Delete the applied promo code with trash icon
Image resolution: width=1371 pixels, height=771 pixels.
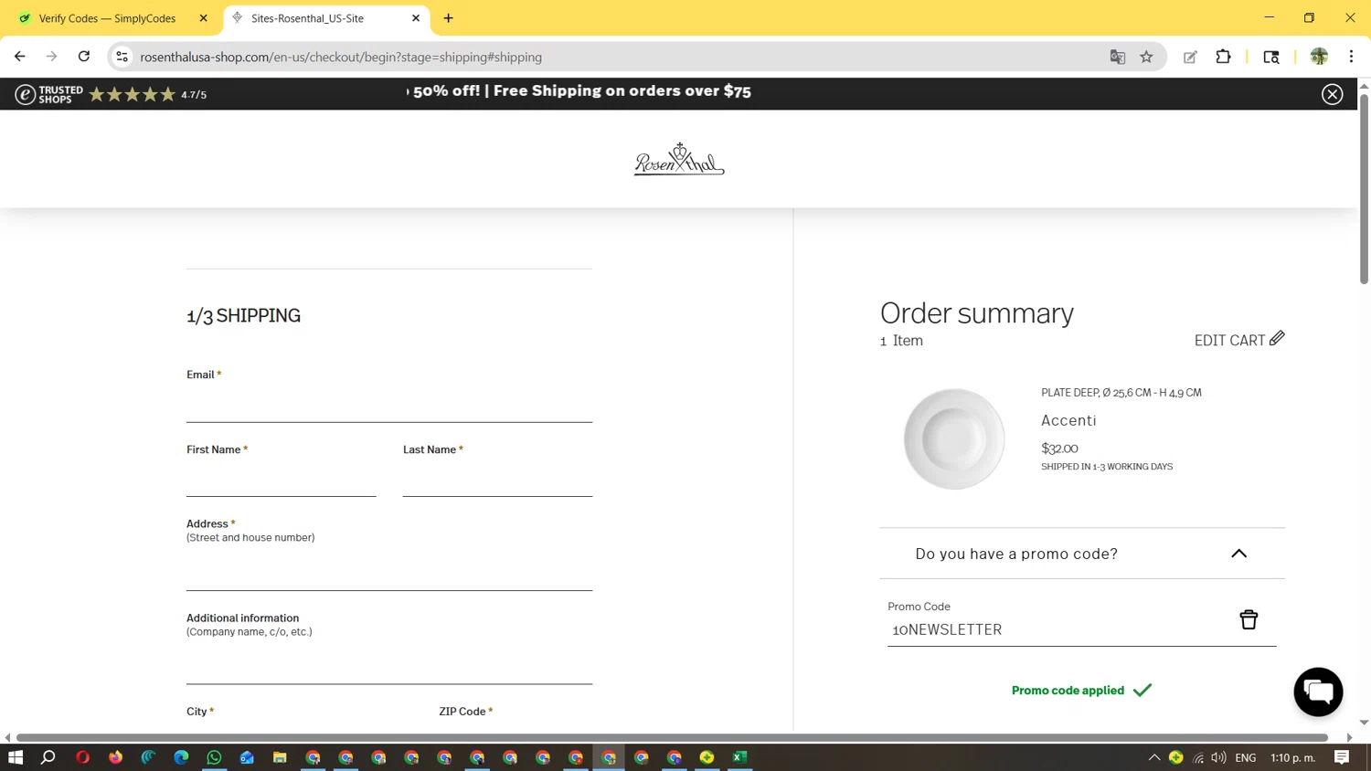[x=1249, y=619]
